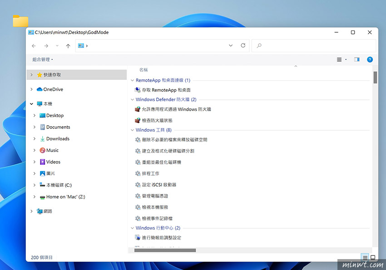The width and height of the screenshot is (386, 270).
Task: Collapse the Windows 行動中心 group
Action: pos(133,228)
